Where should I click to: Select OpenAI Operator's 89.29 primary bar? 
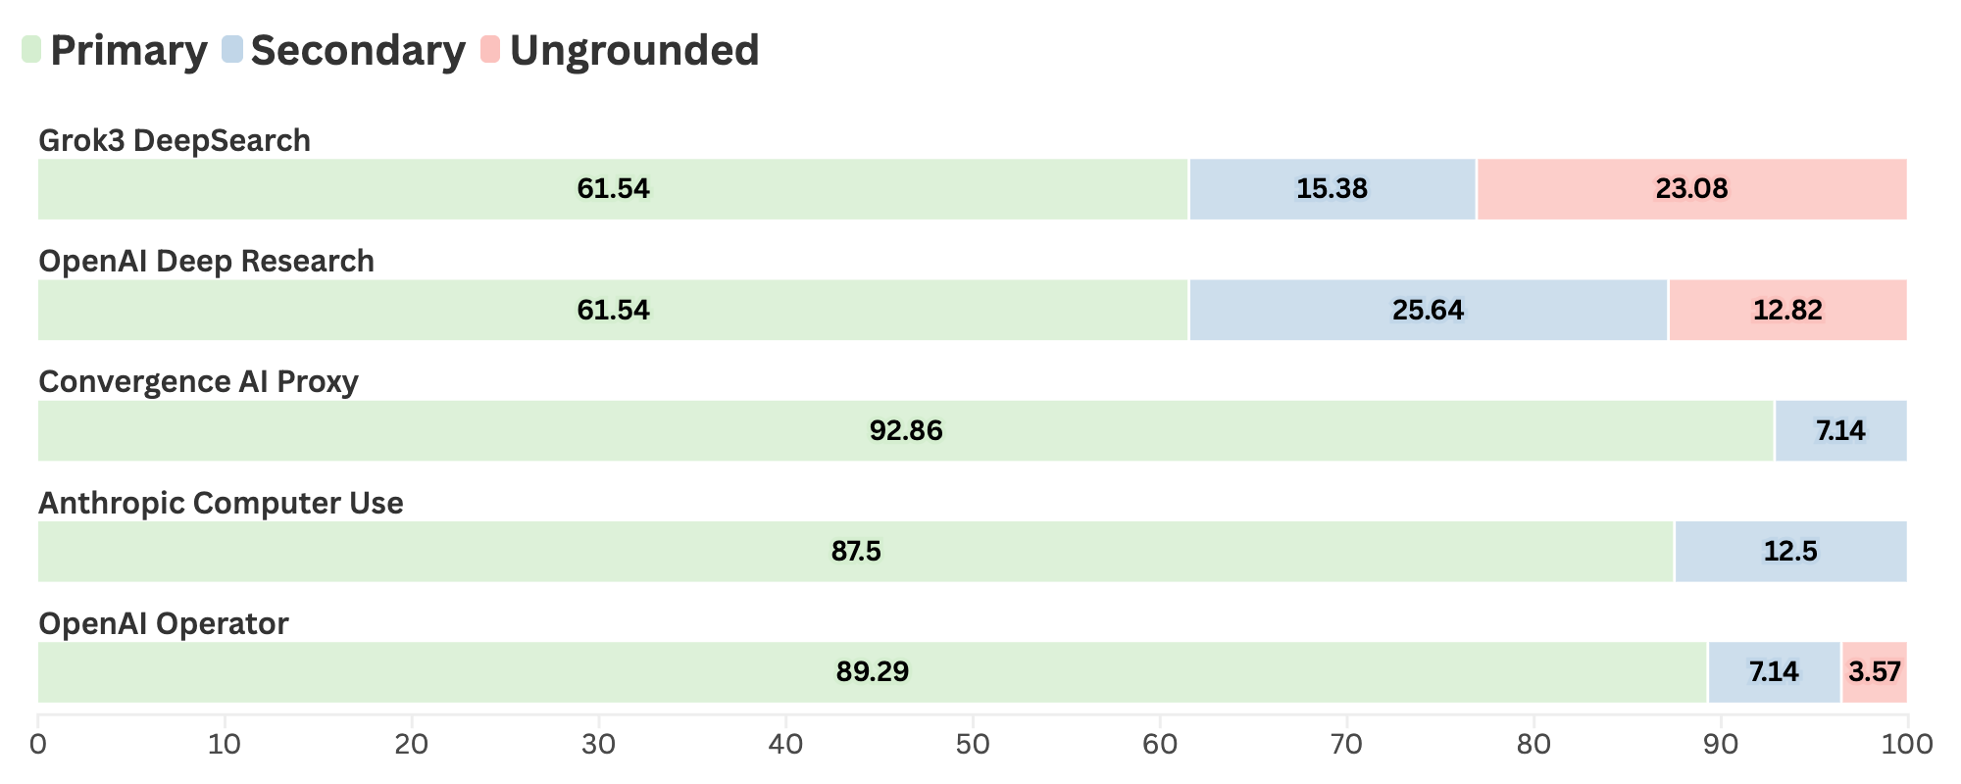[x=872, y=672]
